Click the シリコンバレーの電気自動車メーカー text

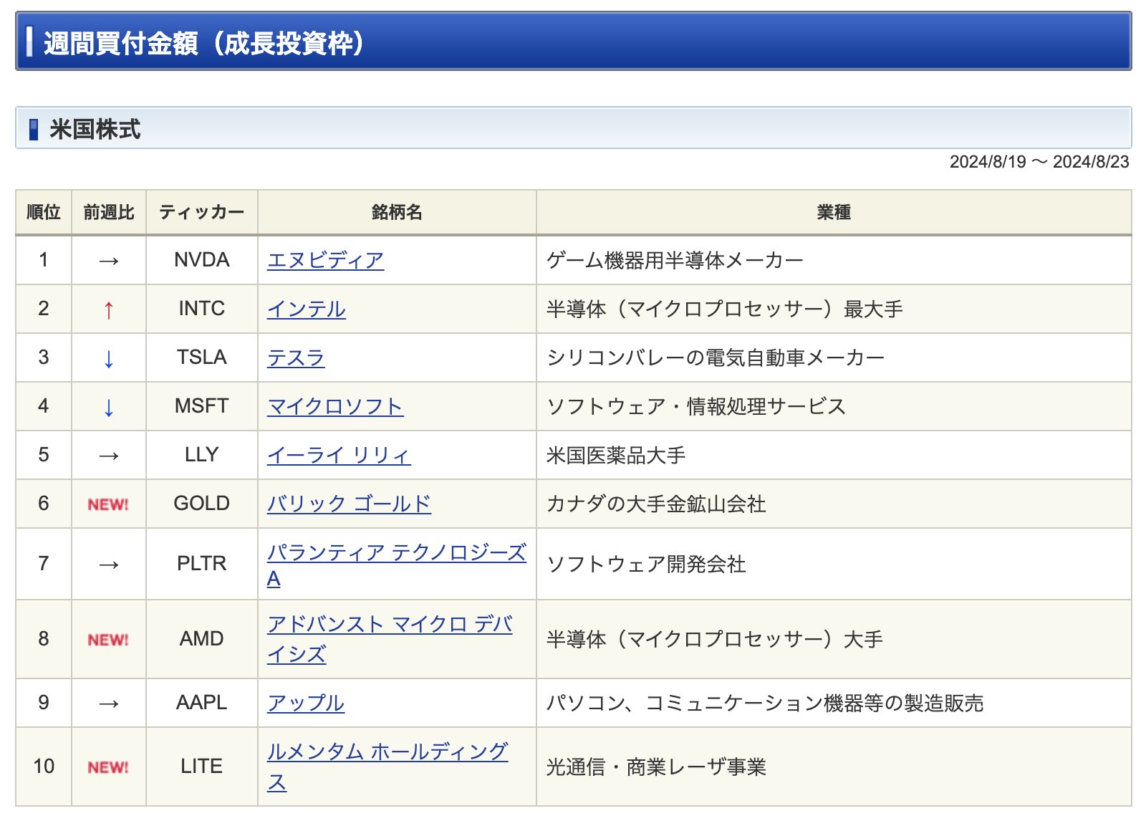point(716,358)
